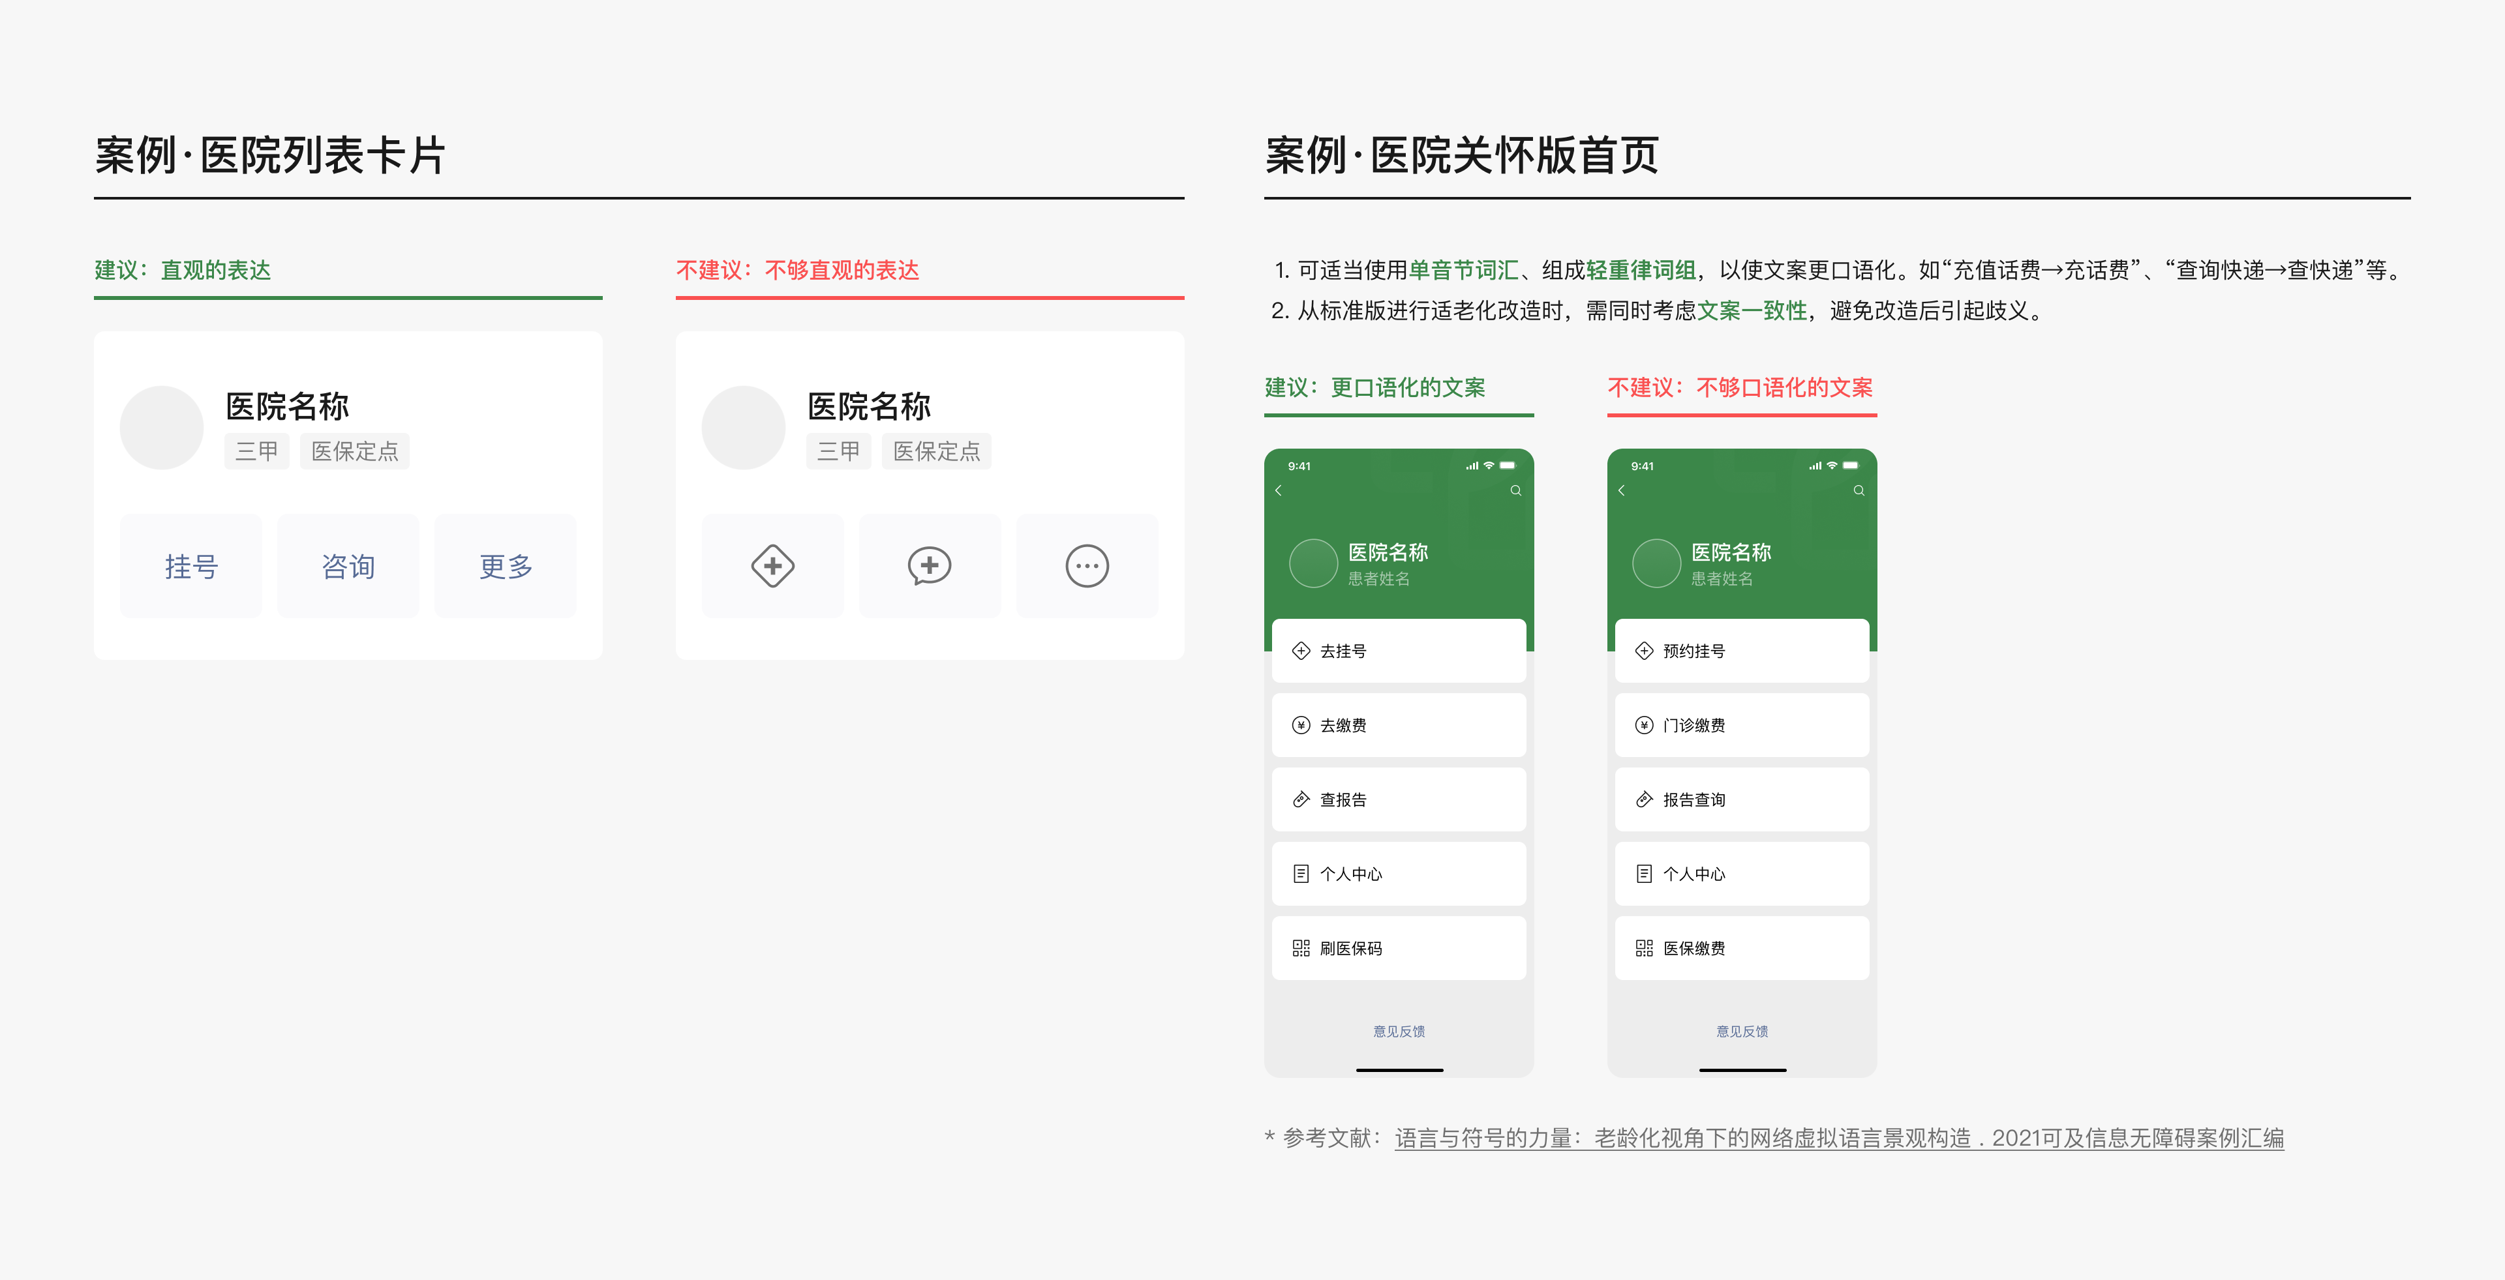Tap the back chevron in right phone mockup

[1621, 491]
